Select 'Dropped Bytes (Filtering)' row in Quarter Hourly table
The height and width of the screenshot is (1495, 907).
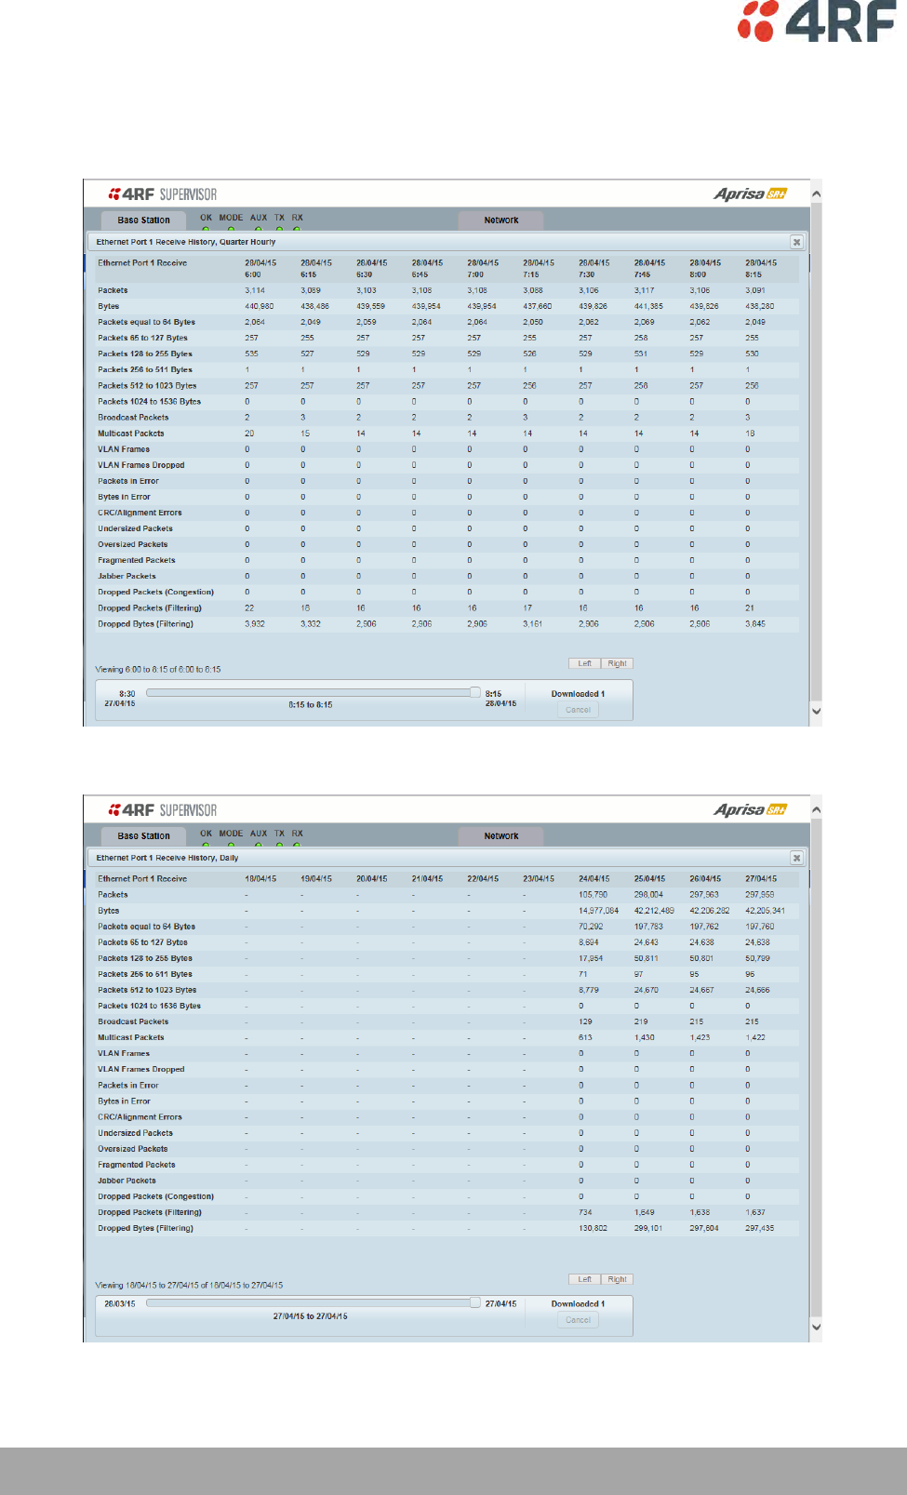pos(447,624)
